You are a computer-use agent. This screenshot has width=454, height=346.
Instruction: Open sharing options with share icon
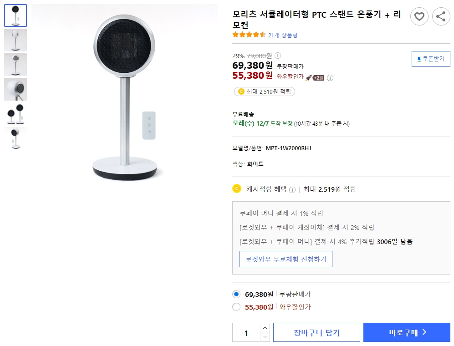tap(441, 16)
